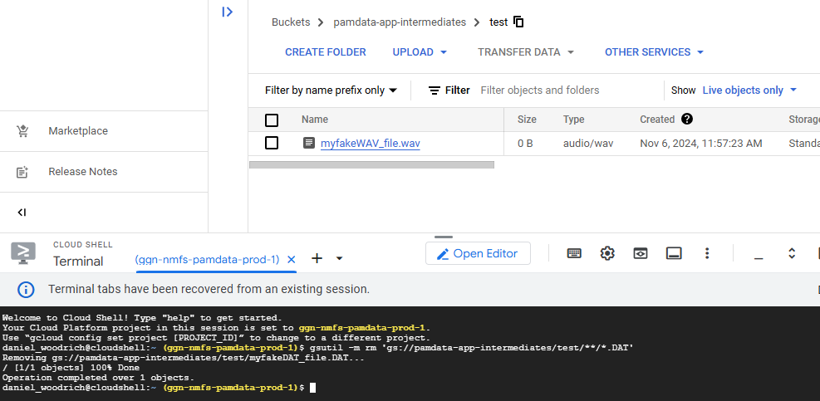Open the web preview icon

click(x=641, y=253)
